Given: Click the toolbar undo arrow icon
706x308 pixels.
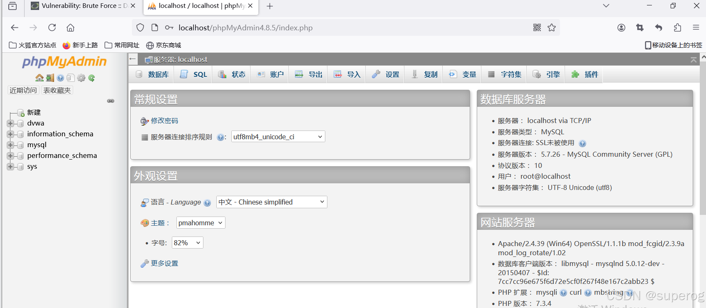Looking at the screenshot, I should [659, 27].
